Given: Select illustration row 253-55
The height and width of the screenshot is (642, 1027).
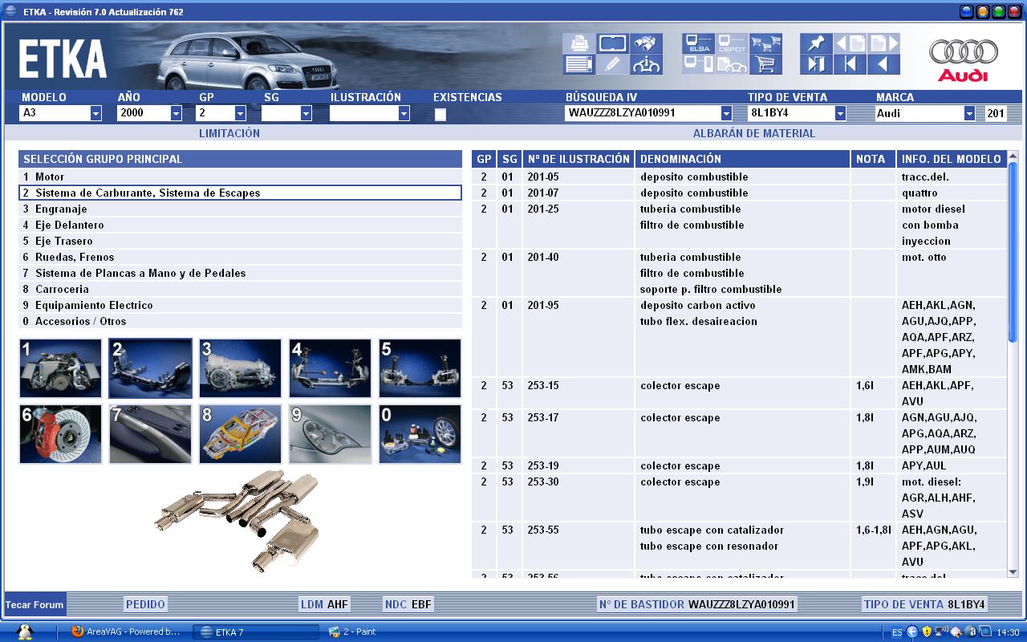Looking at the screenshot, I should (739, 546).
